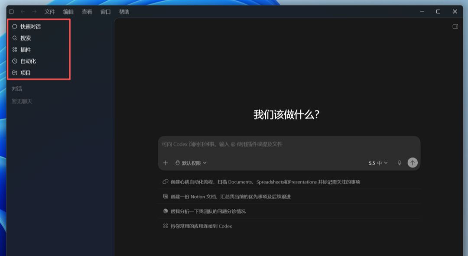Go back with the left arrow
Image resolution: width=468 pixels, height=256 pixels.
[23, 12]
